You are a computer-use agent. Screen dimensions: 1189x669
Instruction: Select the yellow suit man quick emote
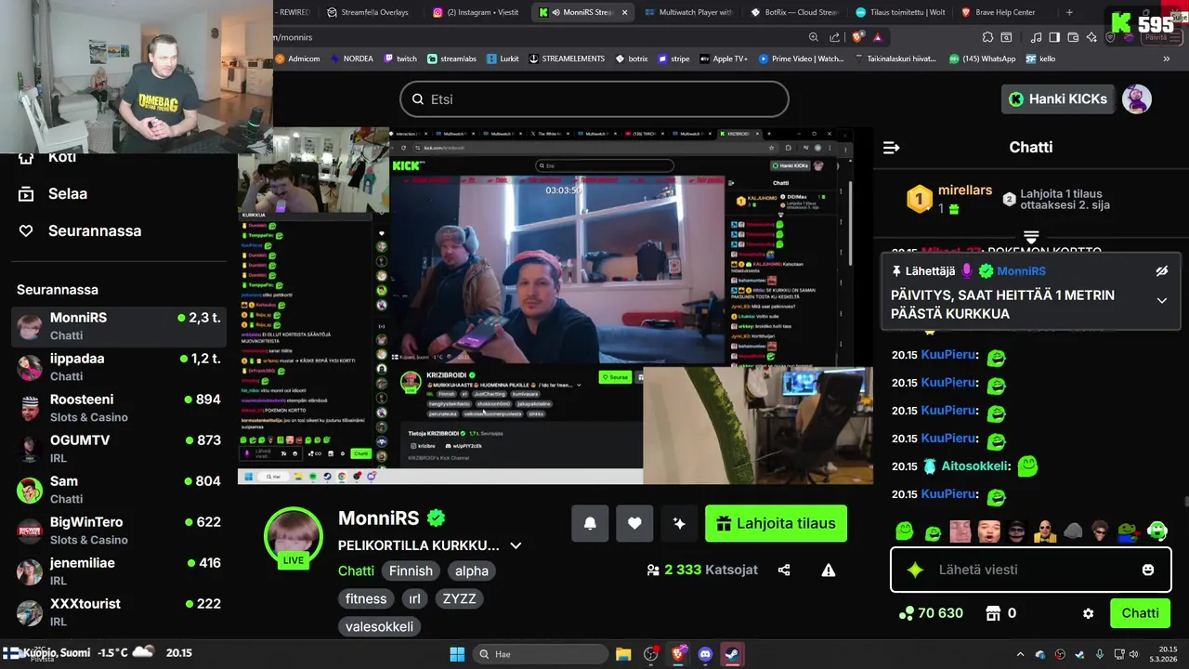tap(1045, 531)
